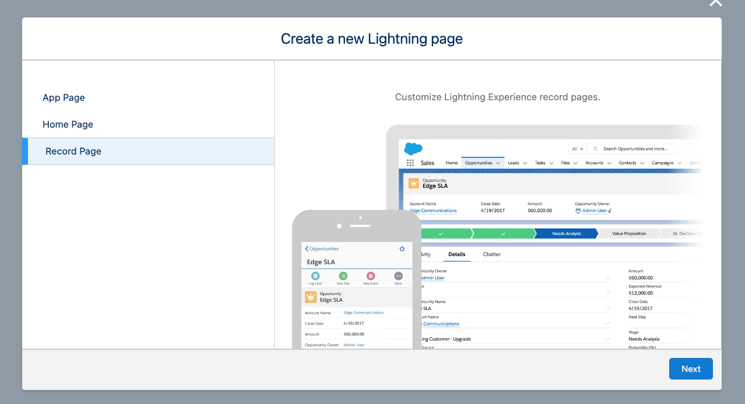Open the All search scope dropdown
Viewport: 745px width, 404px height.
coord(577,149)
